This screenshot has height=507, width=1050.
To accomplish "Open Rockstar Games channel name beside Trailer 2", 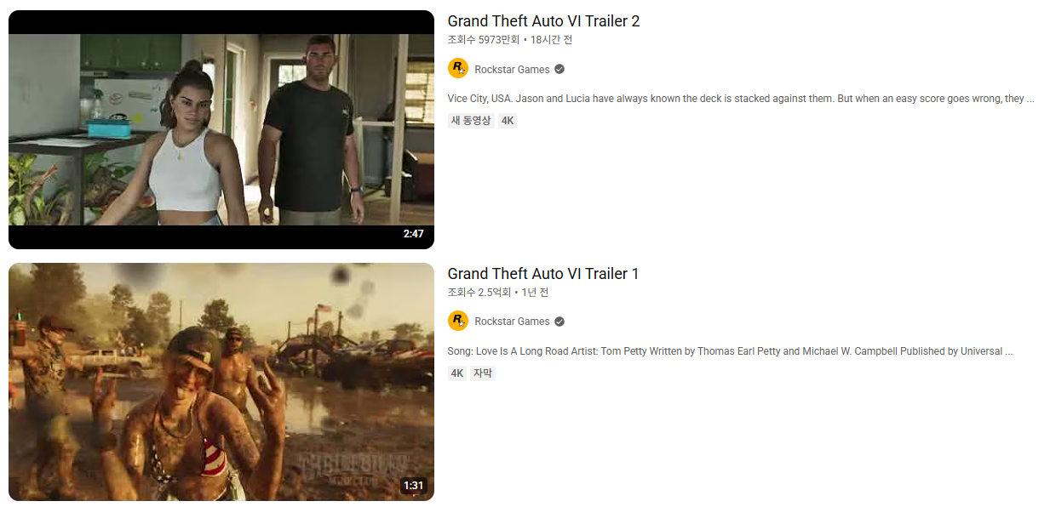I will click(512, 70).
